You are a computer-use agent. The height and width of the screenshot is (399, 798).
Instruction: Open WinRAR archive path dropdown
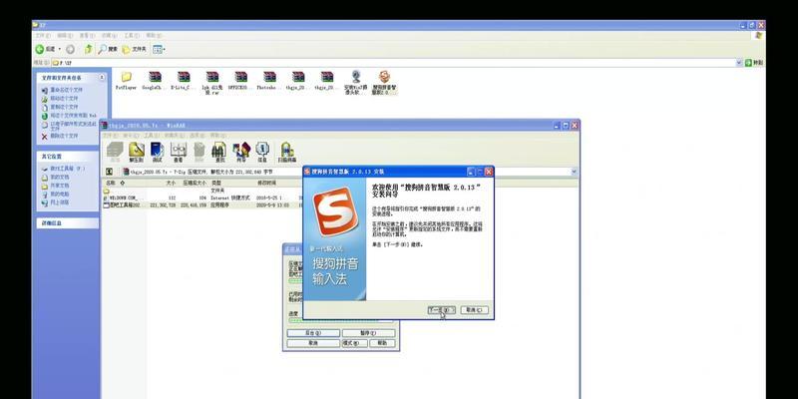pyautogui.click(x=575, y=172)
